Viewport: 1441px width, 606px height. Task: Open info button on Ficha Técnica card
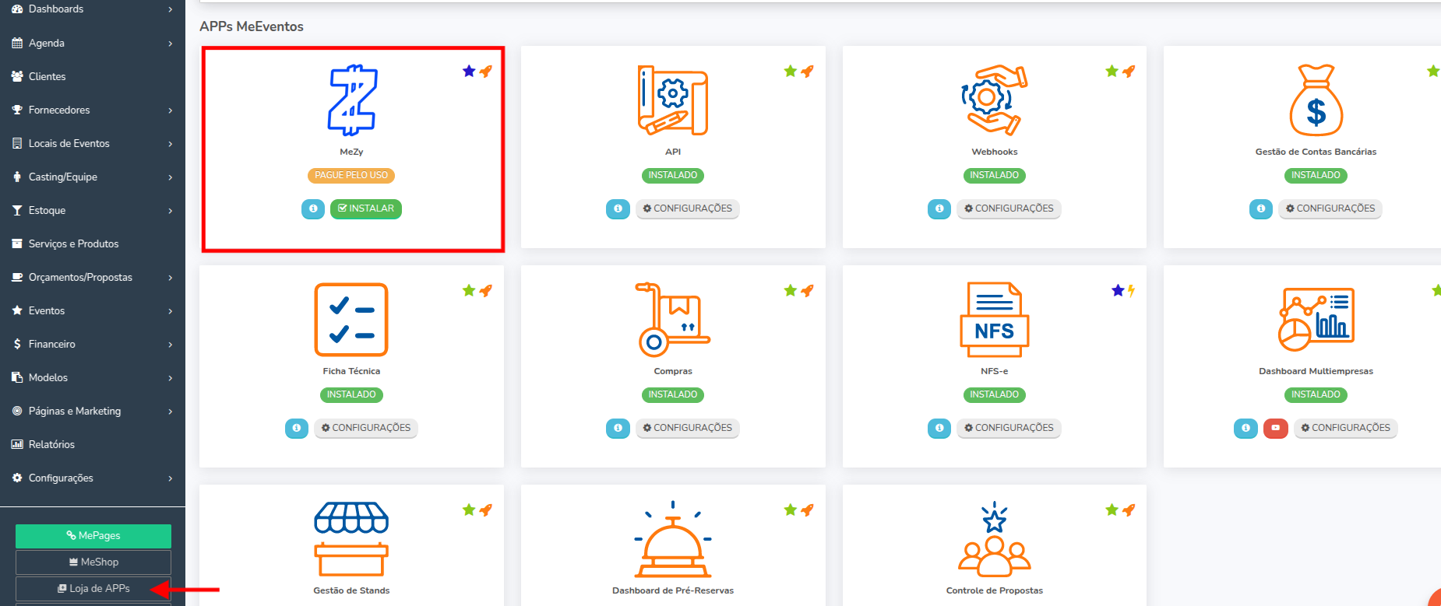click(x=297, y=428)
